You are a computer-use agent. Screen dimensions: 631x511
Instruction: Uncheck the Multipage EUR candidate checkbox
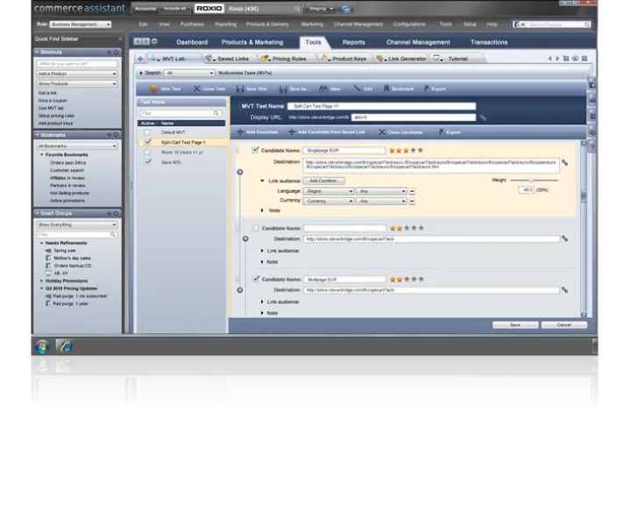[256, 279]
